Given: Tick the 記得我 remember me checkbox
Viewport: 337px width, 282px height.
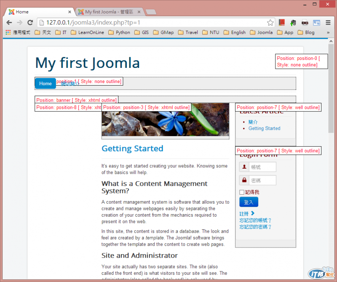Looking at the screenshot, I should click(242, 192).
